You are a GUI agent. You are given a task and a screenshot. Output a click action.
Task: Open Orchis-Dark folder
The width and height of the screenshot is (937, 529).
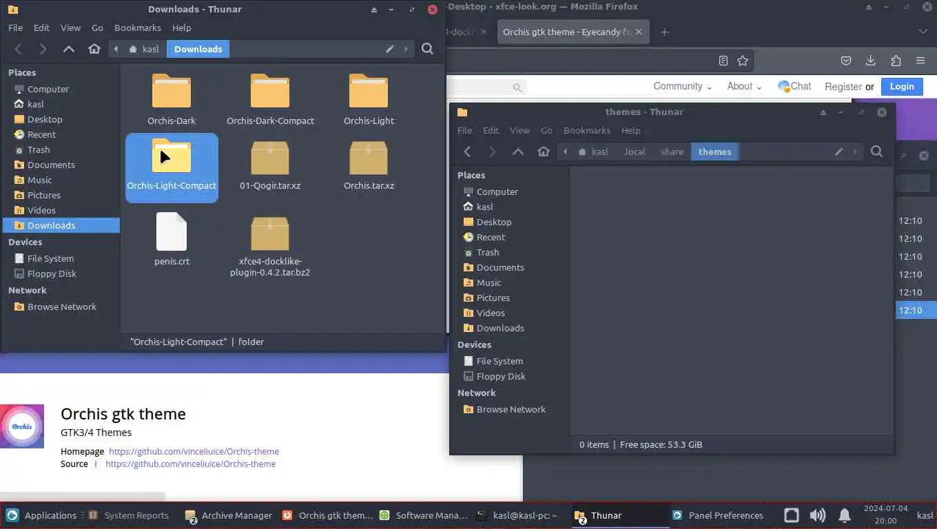172,99
